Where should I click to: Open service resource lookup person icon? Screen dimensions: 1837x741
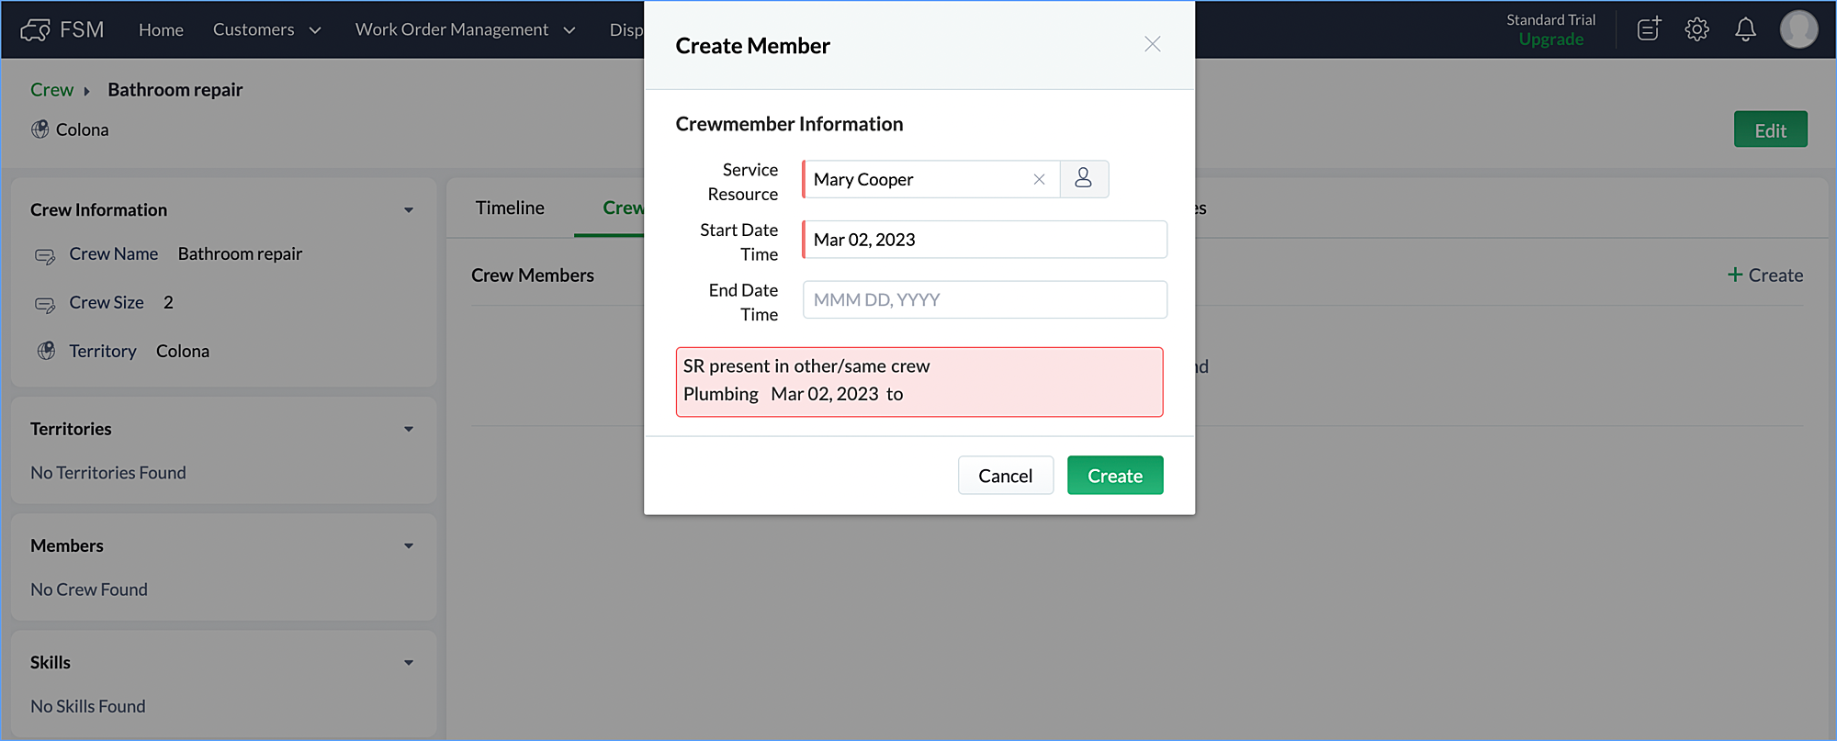(x=1084, y=179)
